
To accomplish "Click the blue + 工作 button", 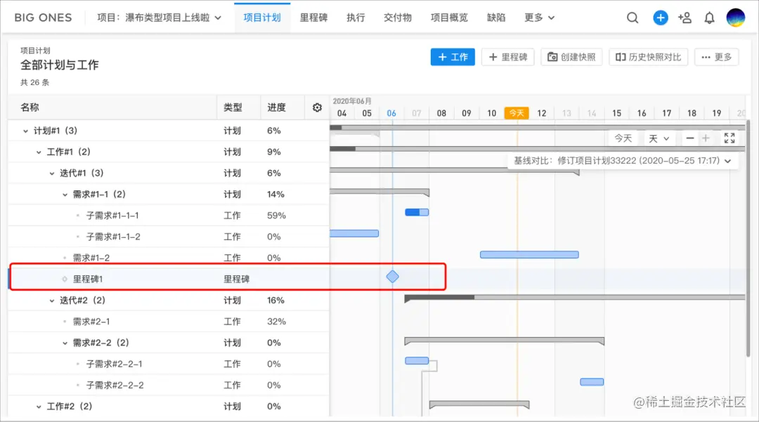I will pos(453,57).
